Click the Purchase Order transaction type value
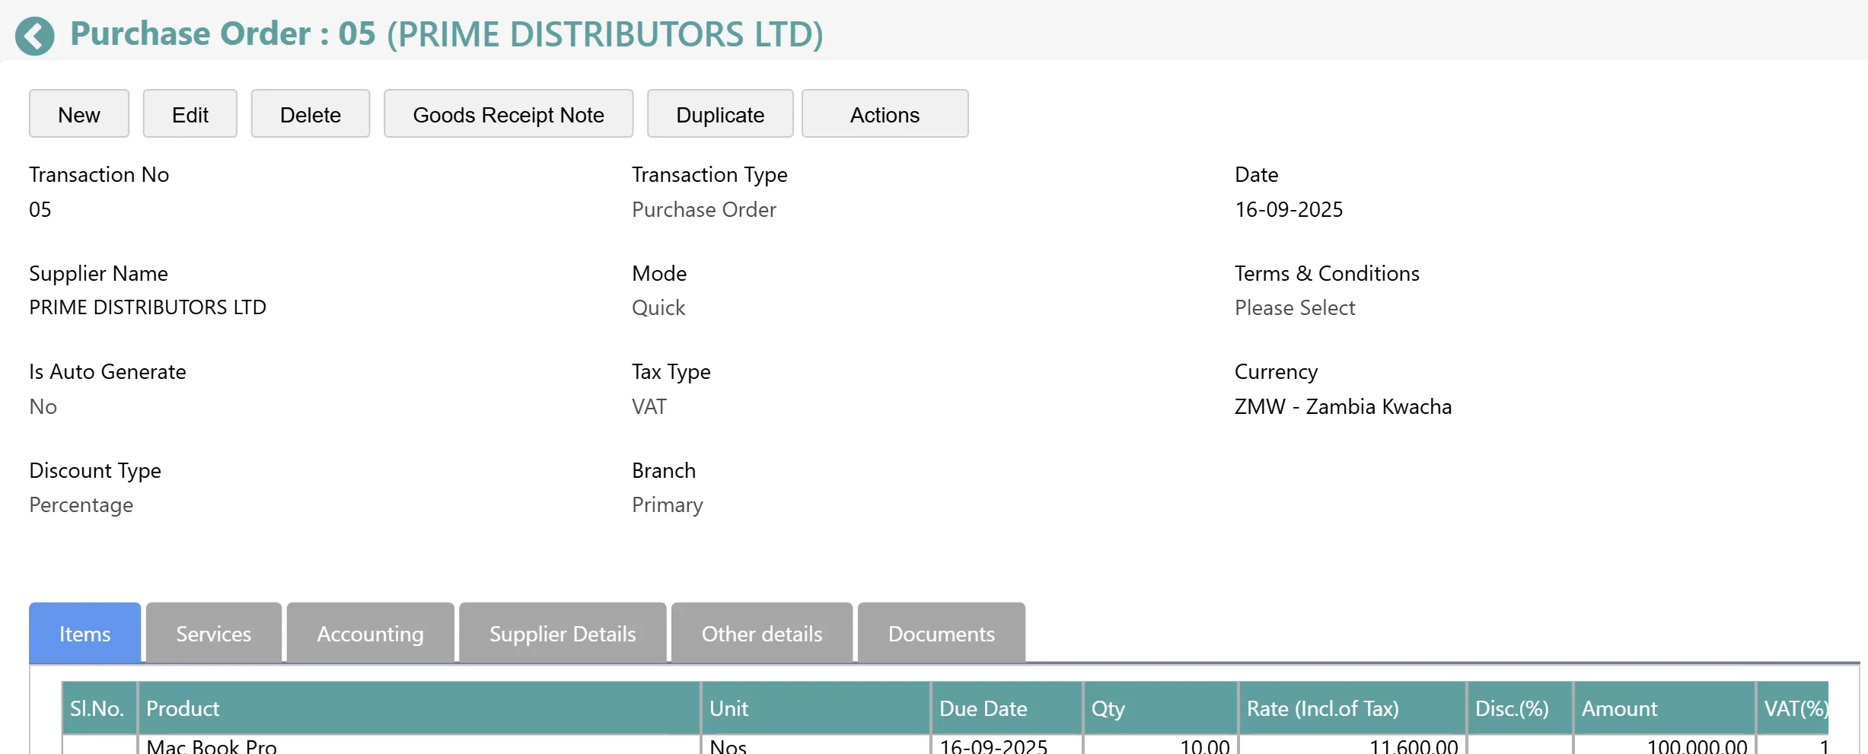This screenshot has height=754, width=1868. click(704, 209)
